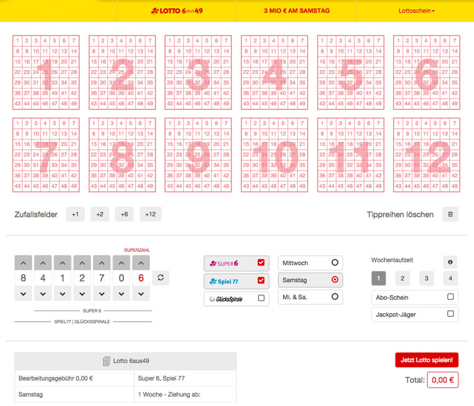Pick number 42 in tip field 5
Screen dimensions: 474x406
[379, 93]
